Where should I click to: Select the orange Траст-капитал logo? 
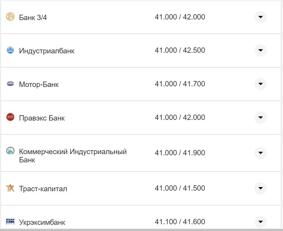coord(11,188)
